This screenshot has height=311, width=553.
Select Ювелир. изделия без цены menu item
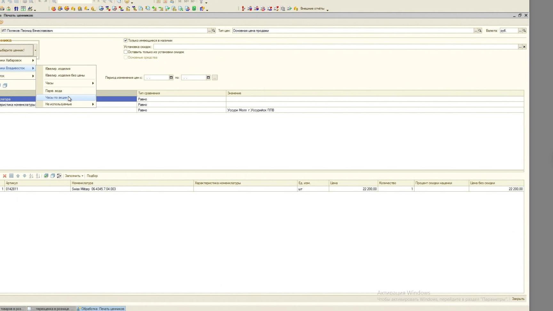(66, 76)
